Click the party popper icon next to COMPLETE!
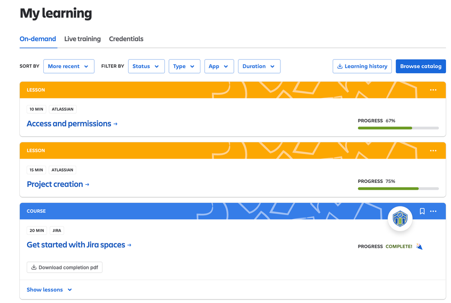The image size is (451, 303). point(419,247)
